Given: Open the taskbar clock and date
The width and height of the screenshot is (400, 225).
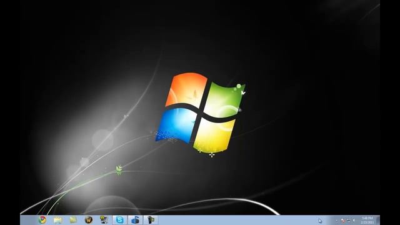Looking at the screenshot, I should (367, 221).
